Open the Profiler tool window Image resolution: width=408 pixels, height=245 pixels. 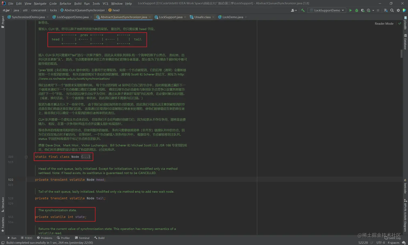coord(63,238)
